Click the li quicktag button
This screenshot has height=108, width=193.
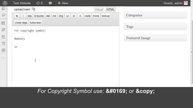point(80,16)
